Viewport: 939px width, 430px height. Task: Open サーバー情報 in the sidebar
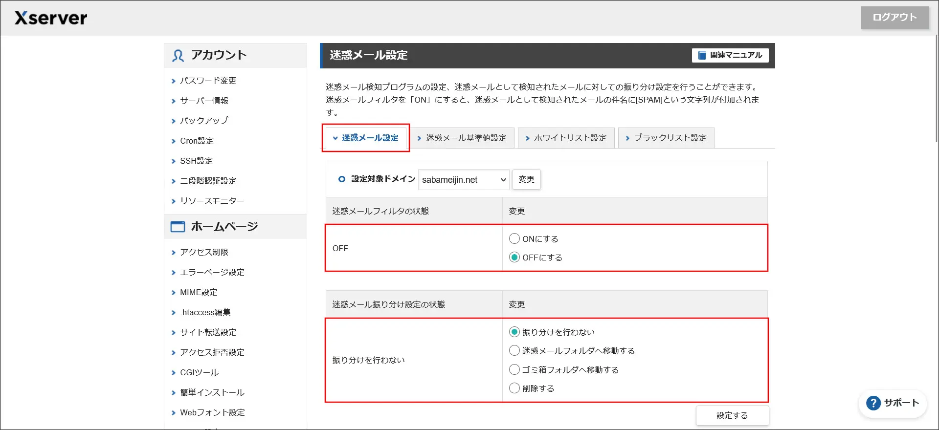[x=204, y=101]
